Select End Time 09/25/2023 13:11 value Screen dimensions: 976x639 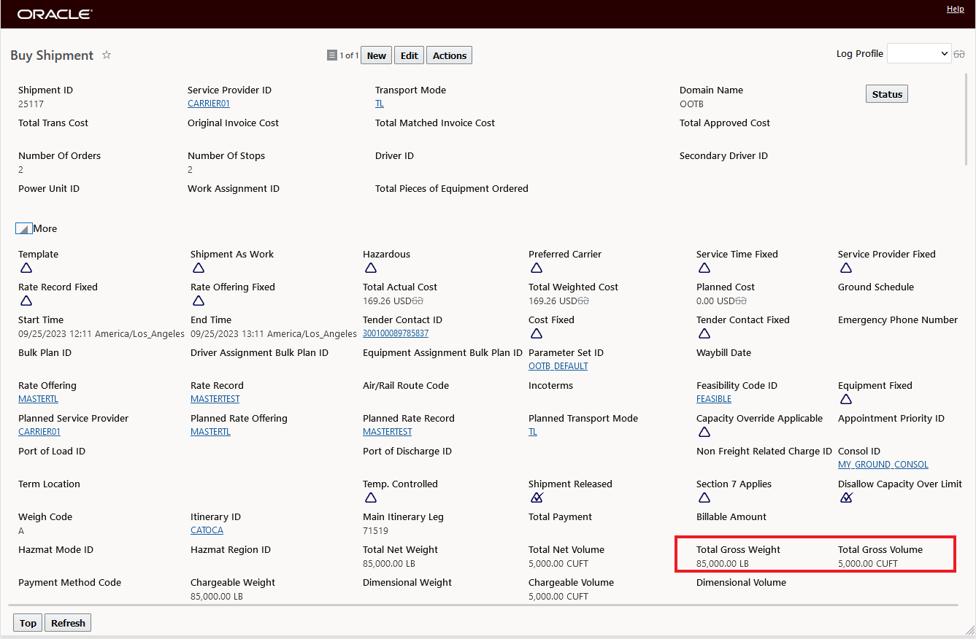pyautogui.click(x=274, y=333)
